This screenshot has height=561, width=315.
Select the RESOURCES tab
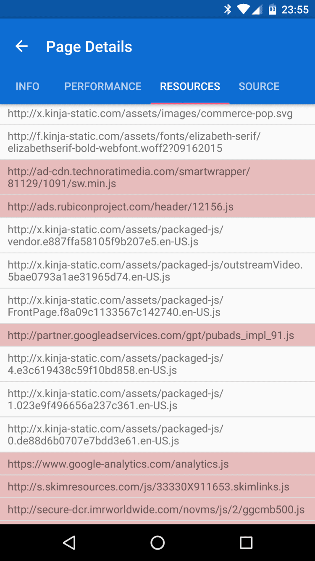(x=190, y=86)
